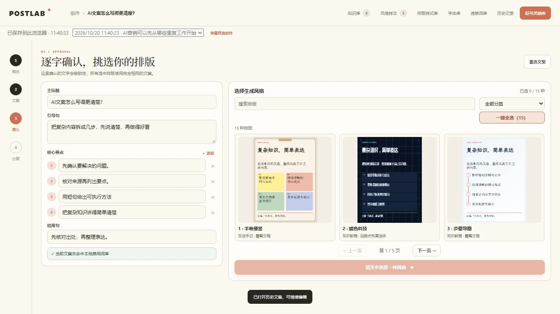Open 排版样式库 page
Image resolution: width=560 pixels, height=314 pixels.
[428, 13]
